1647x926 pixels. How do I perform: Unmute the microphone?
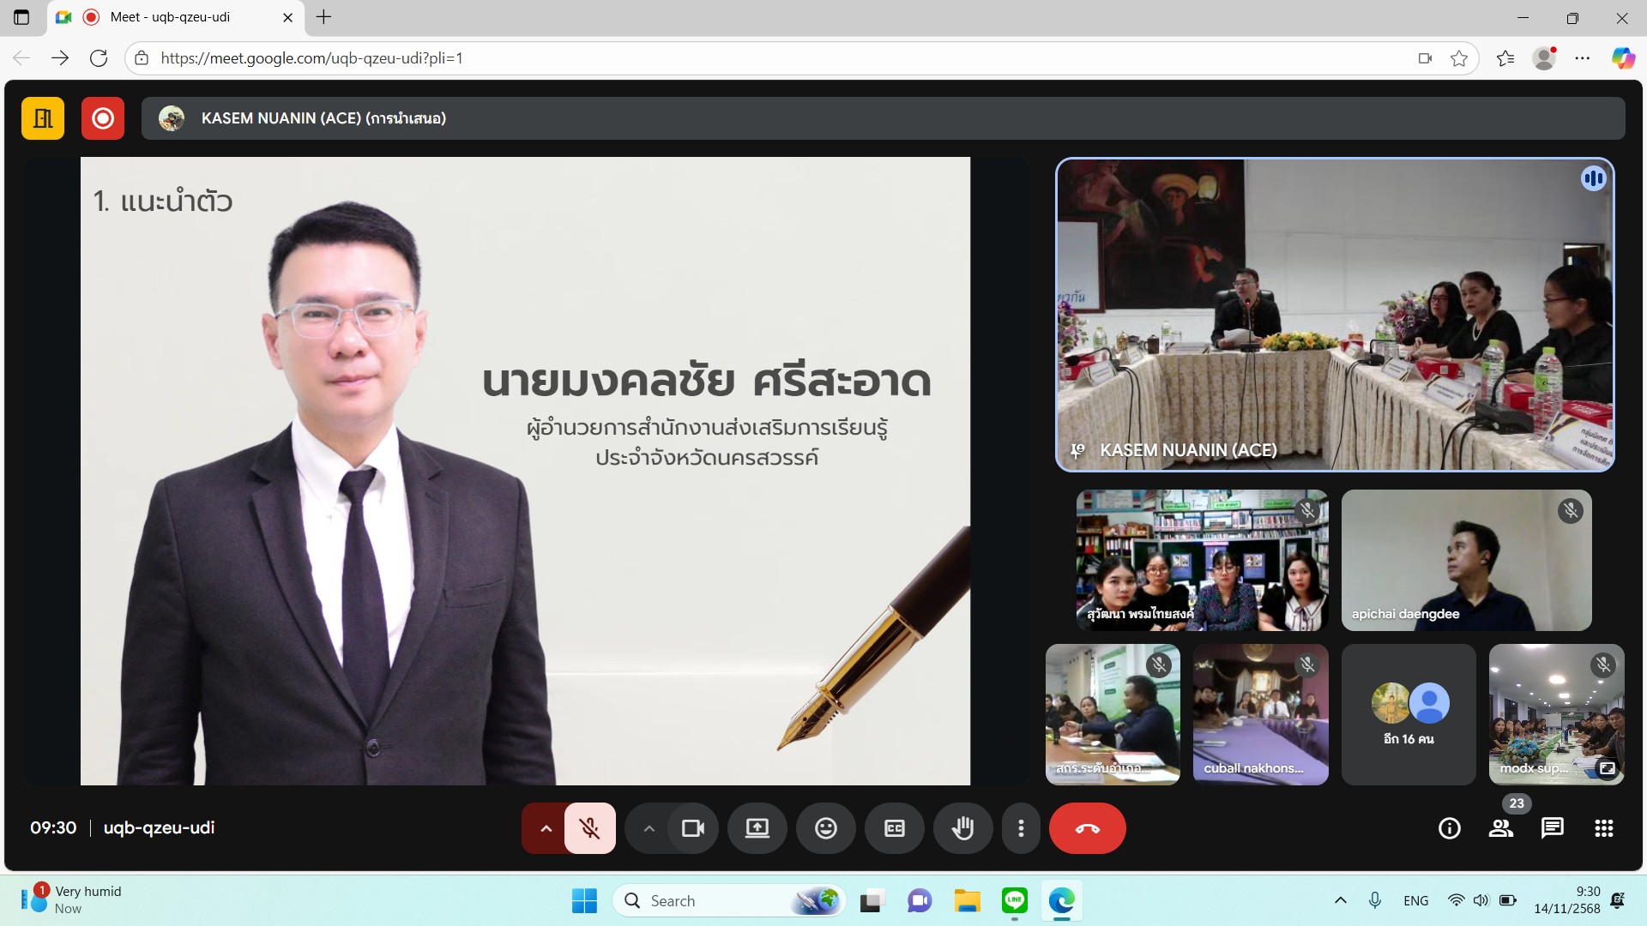pyautogui.click(x=589, y=828)
